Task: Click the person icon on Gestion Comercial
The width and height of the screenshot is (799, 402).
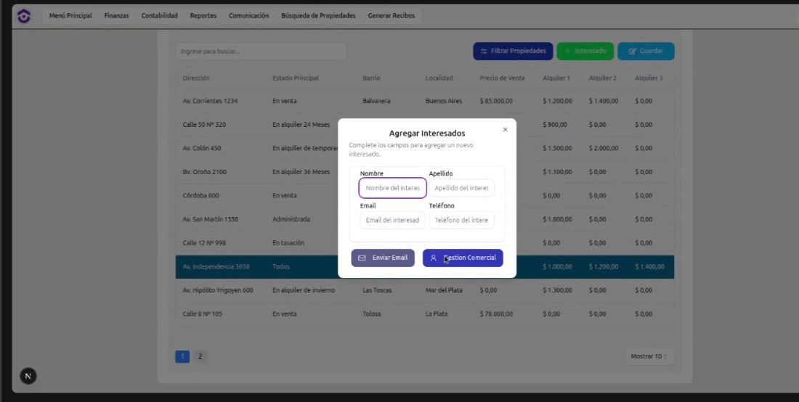Action: coord(434,258)
